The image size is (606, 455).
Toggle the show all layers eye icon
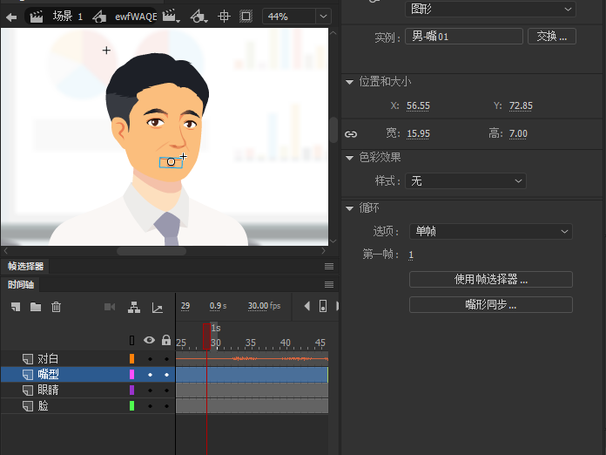pos(149,341)
